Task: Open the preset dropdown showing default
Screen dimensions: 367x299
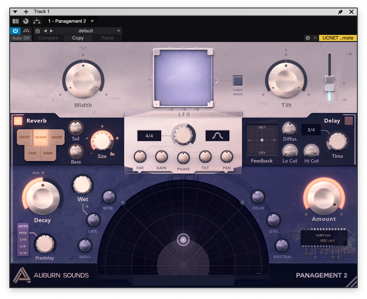Action: (88, 31)
